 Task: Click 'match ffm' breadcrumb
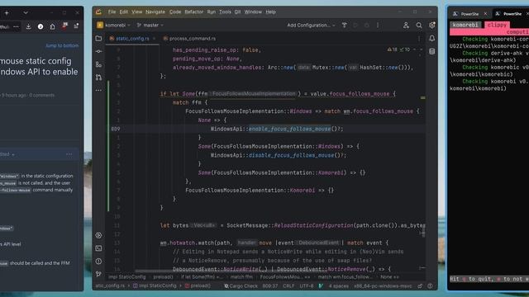(x=241, y=277)
